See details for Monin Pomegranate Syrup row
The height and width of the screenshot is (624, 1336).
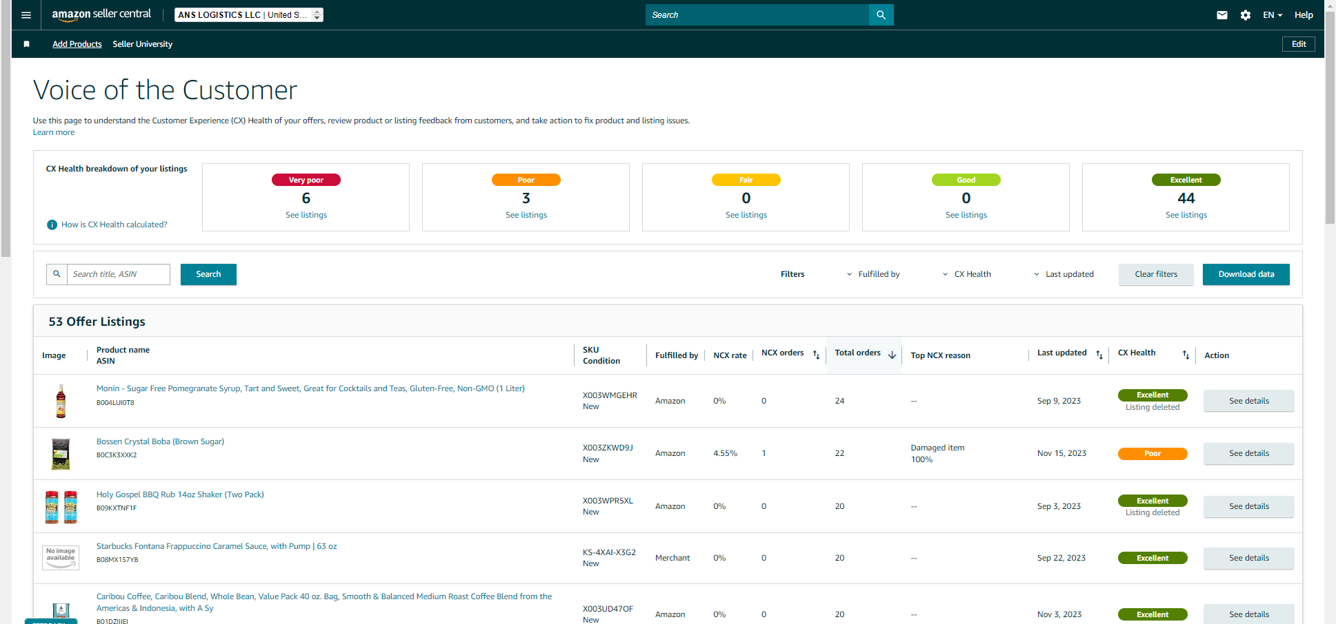(x=1249, y=401)
